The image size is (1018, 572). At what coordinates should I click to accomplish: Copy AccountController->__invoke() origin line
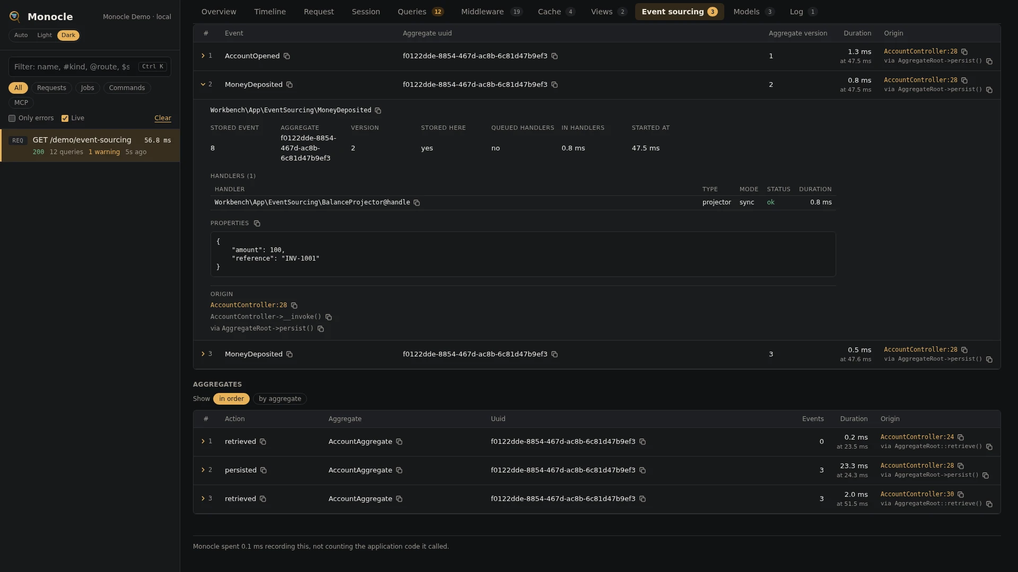pyautogui.click(x=329, y=317)
